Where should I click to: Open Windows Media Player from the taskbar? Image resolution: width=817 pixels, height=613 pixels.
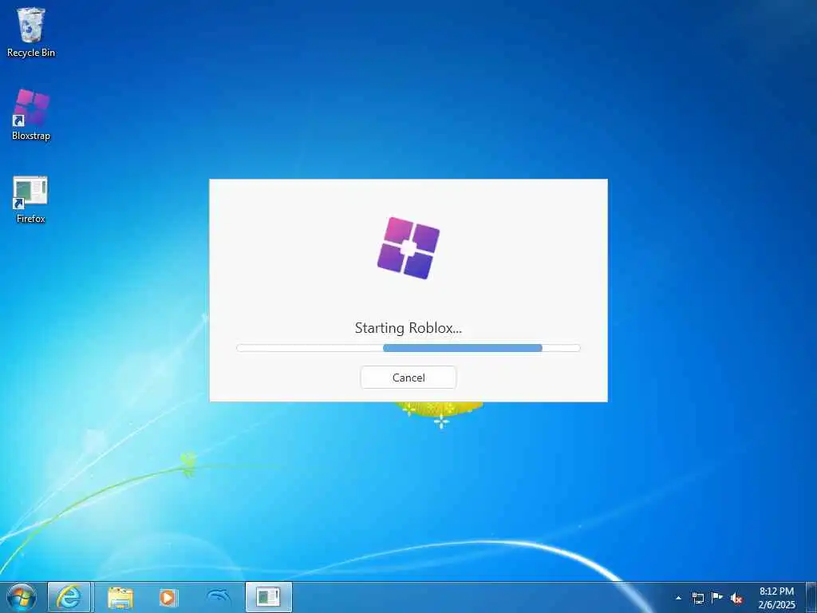coord(168,597)
